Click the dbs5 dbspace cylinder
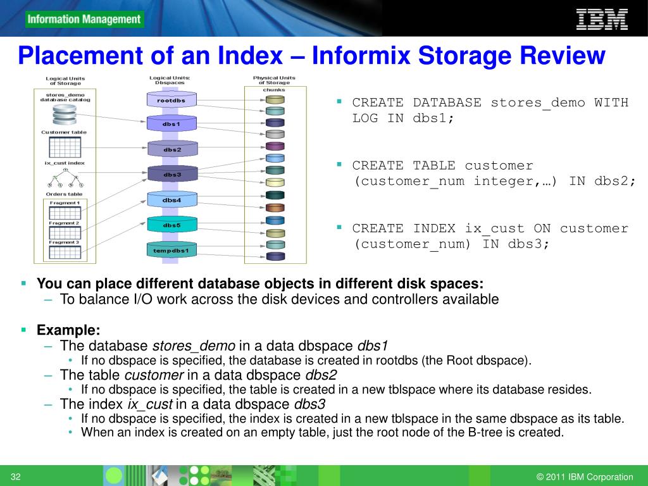 [171, 225]
